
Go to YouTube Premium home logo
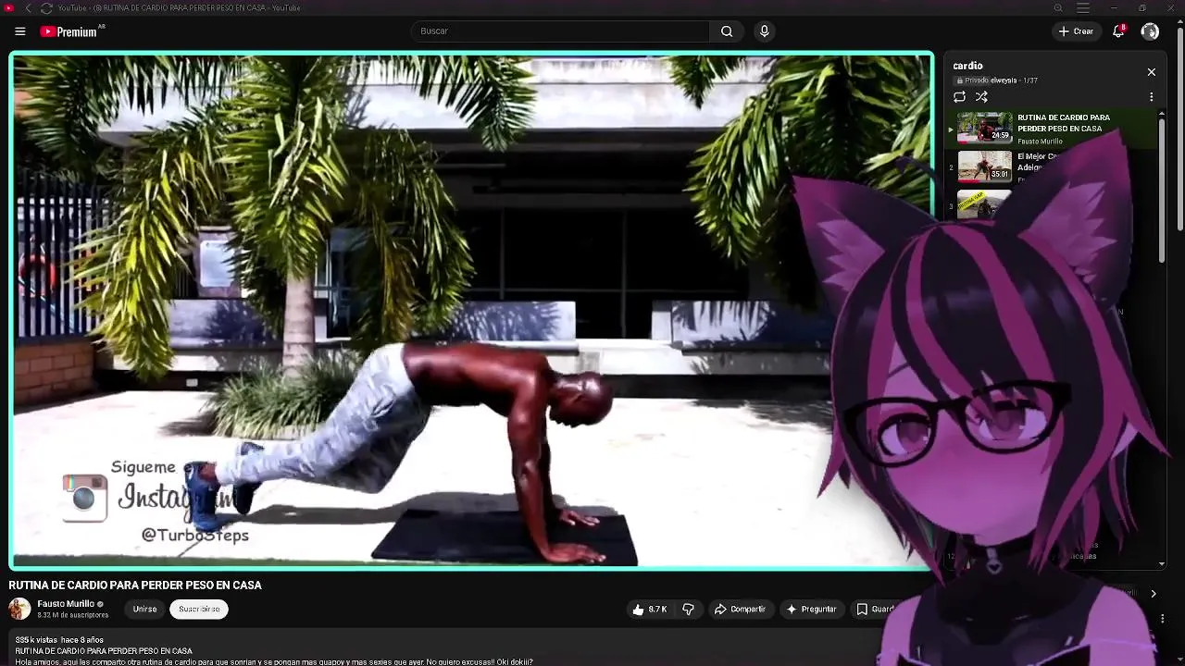coord(69,31)
